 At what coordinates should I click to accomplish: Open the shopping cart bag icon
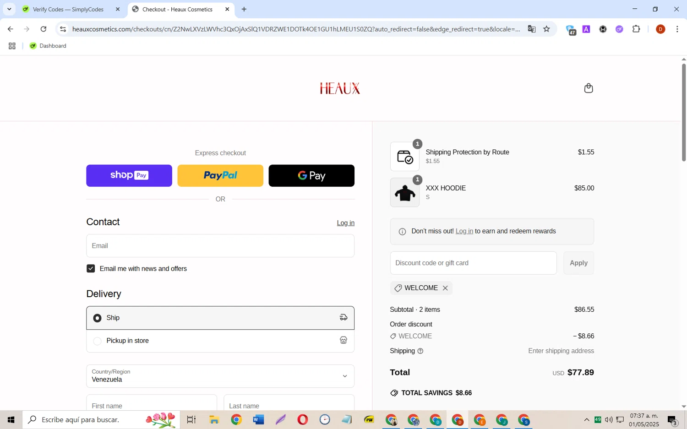pos(589,88)
